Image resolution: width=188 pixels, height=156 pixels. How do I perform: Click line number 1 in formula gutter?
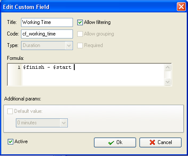19,67
